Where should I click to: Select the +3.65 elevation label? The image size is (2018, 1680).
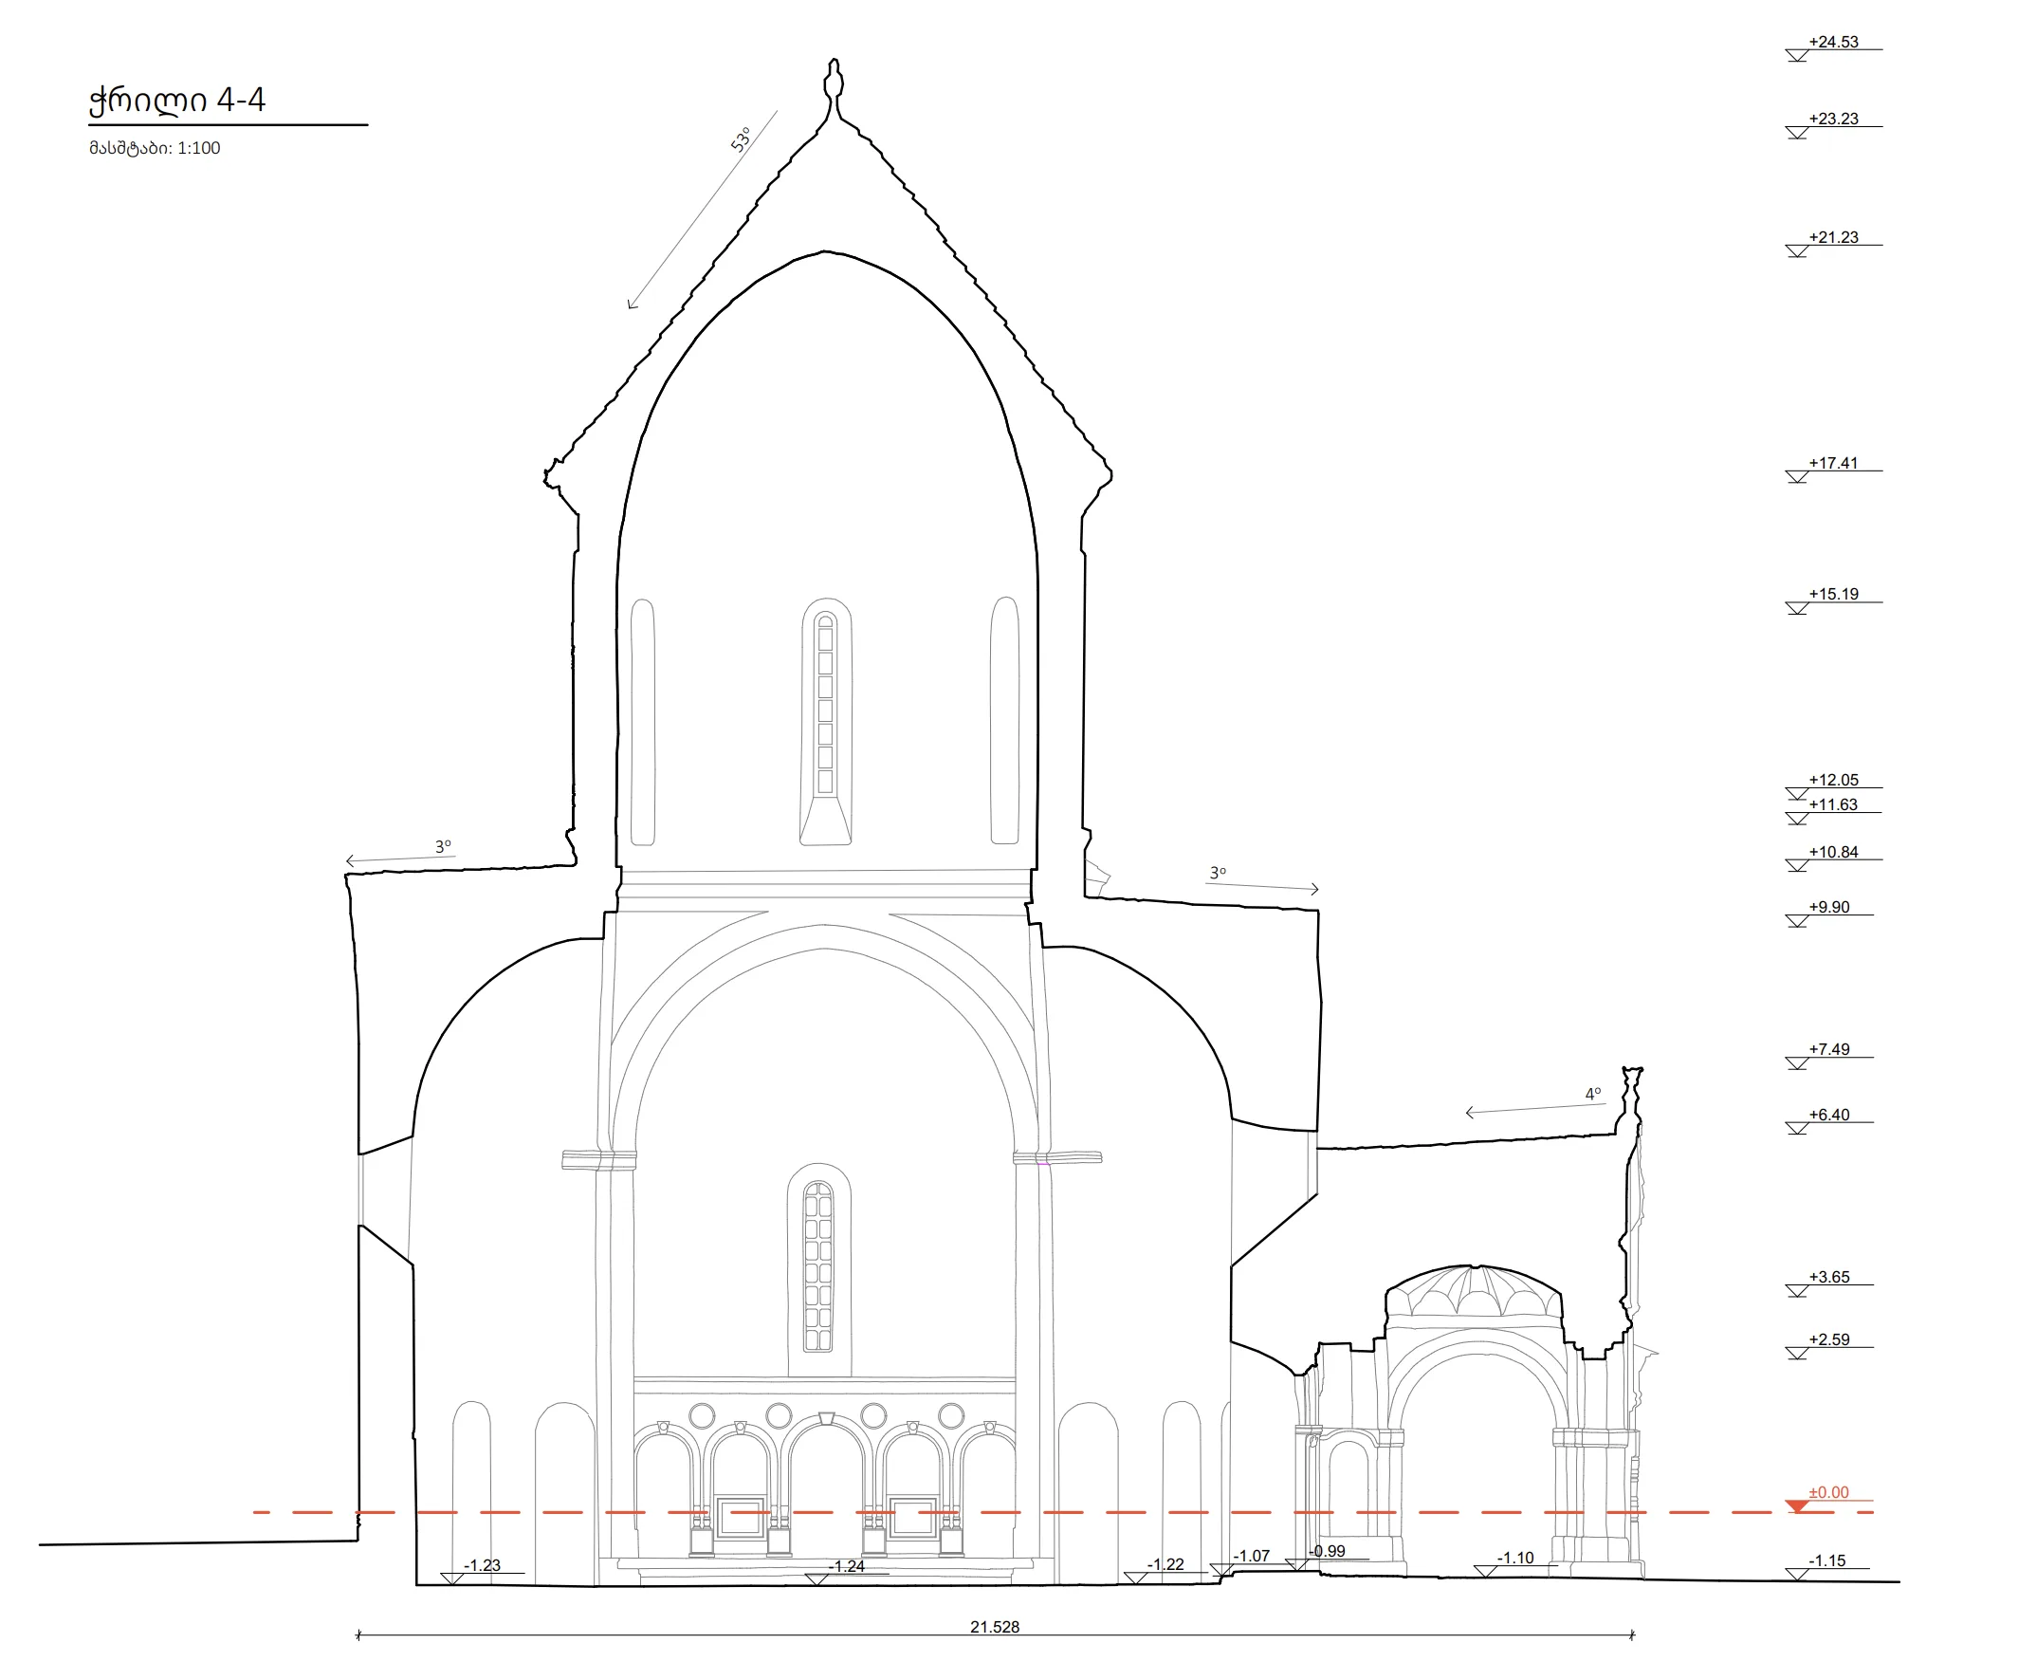tap(1828, 1277)
